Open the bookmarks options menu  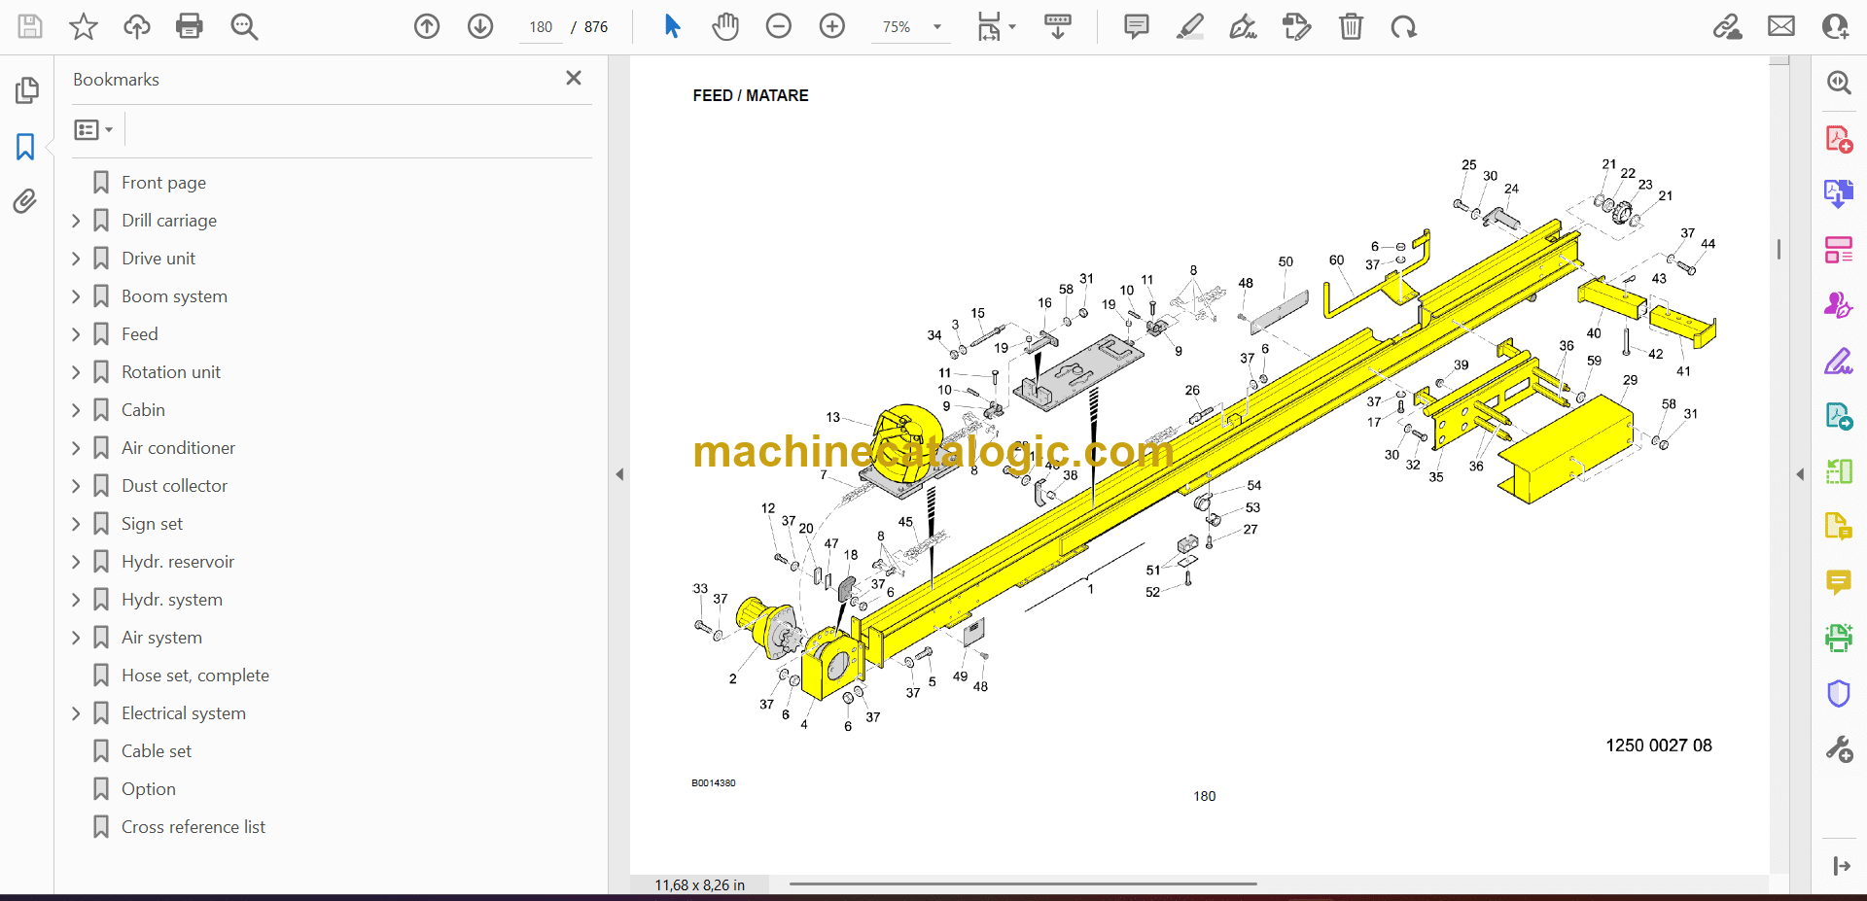point(93,129)
